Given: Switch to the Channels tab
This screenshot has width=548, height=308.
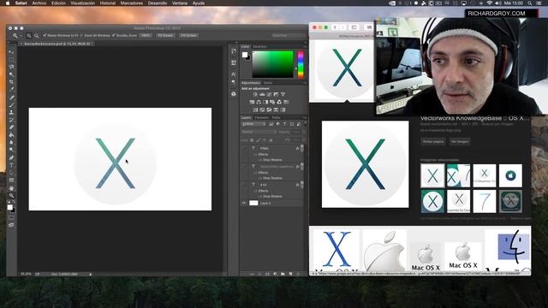Looking at the screenshot, I should 261,118.
